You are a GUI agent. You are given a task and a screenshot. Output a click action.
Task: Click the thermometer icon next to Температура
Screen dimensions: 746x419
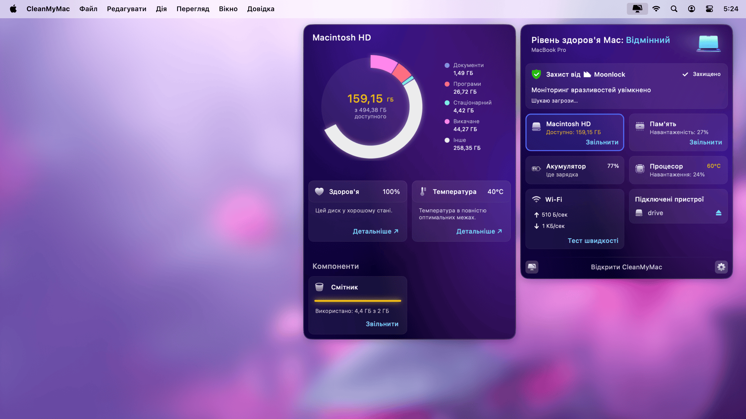(423, 191)
